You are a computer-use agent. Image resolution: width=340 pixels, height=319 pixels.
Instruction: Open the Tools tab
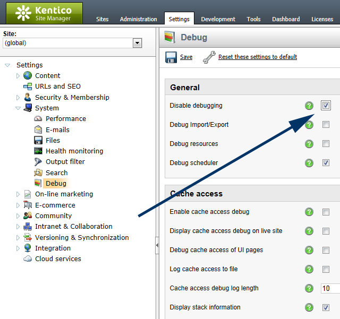tap(253, 19)
